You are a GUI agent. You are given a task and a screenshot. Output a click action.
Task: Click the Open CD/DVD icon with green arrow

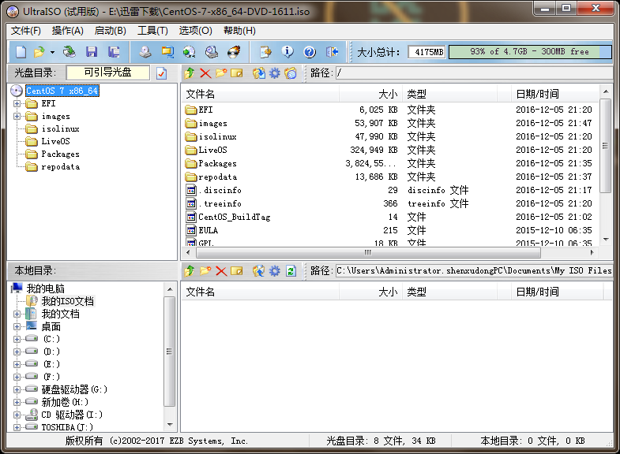coord(70,52)
